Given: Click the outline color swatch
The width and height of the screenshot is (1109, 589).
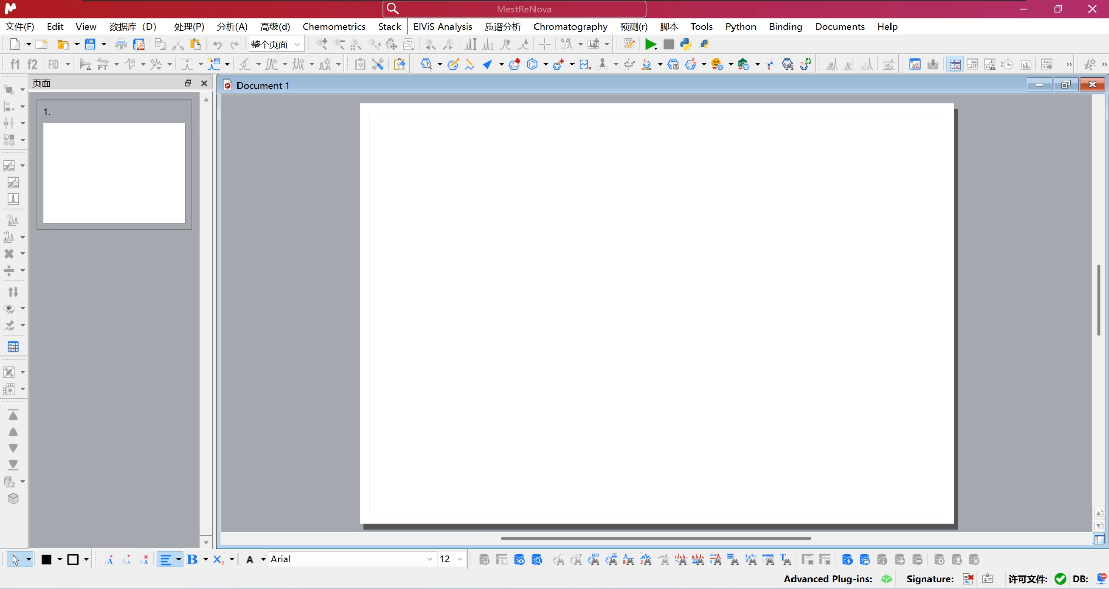Looking at the screenshot, I should [73, 559].
